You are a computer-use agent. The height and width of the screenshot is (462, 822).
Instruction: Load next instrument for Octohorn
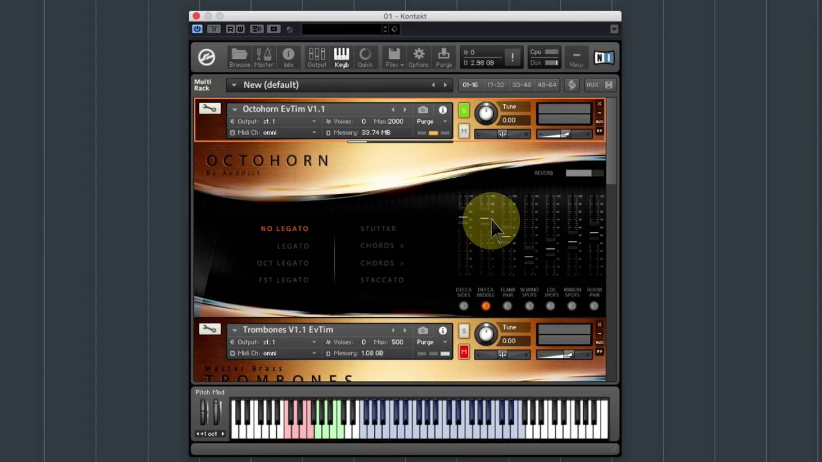[x=405, y=110]
